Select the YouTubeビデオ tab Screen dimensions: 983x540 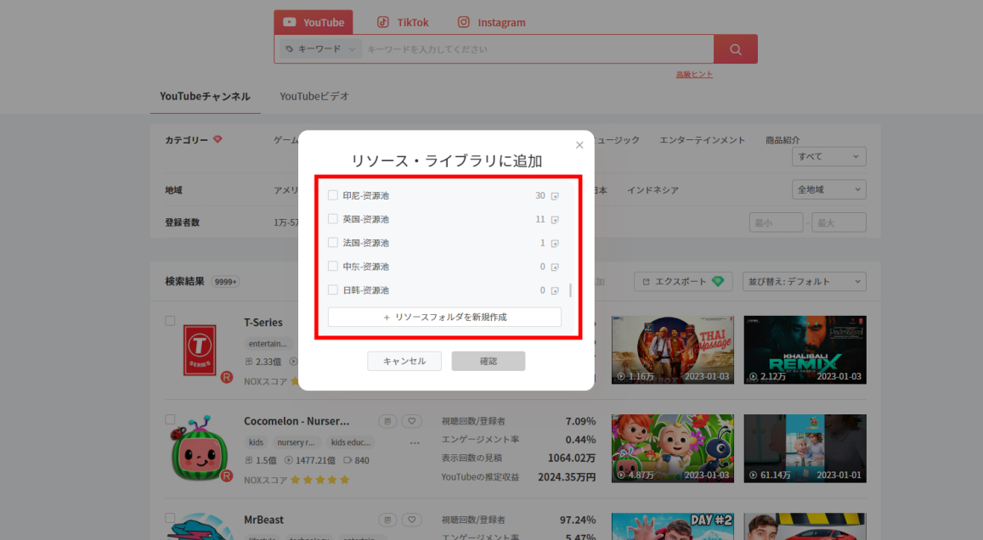[314, 97]
